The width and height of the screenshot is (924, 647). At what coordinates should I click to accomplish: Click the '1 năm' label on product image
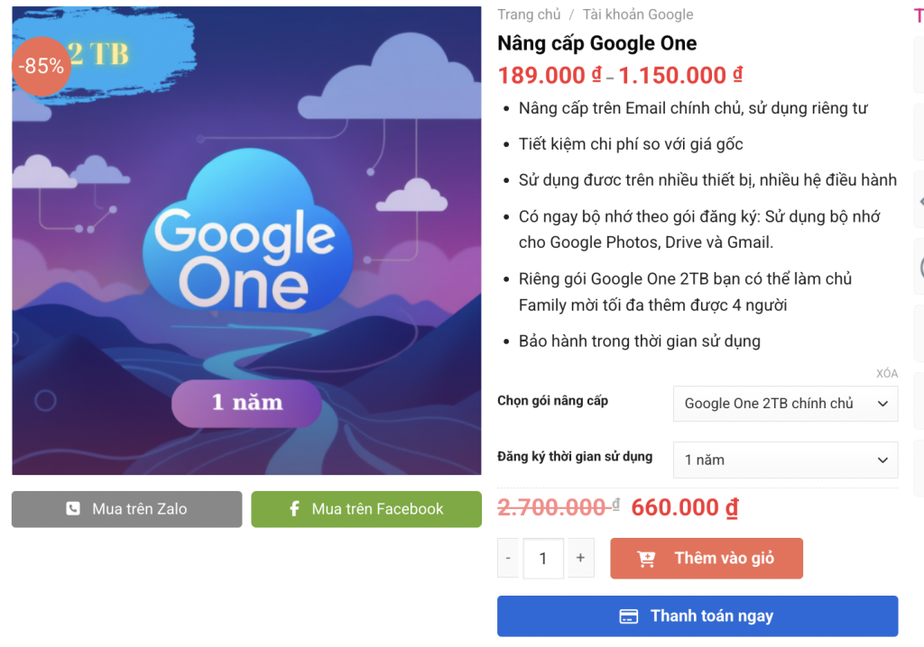tap(246, 402)
